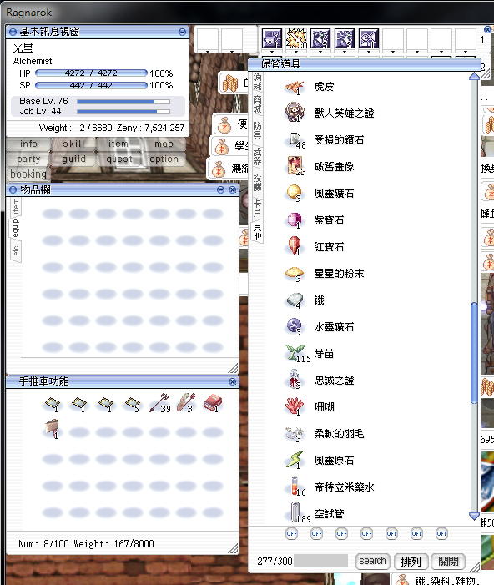Viewport: 494px width, 585px height.
Task: Select the 受損的鑽石 icon with quantity 48
Action: coord(295,140)
